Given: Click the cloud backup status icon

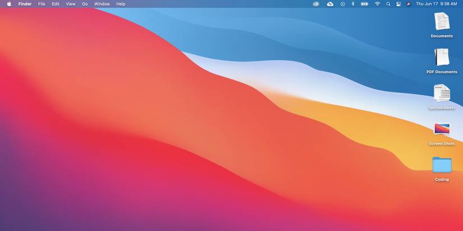Looking at the screenshot, I should pyautogui.click(x=330, y=4).
